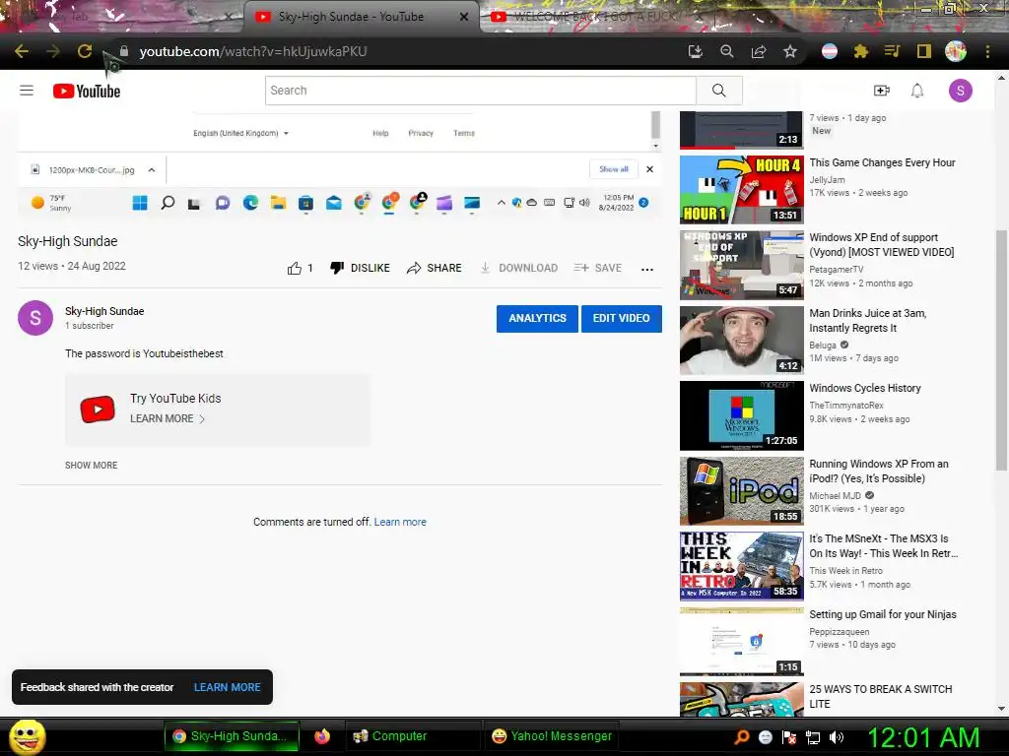Open the account avatar S in header

pos(960,91)
